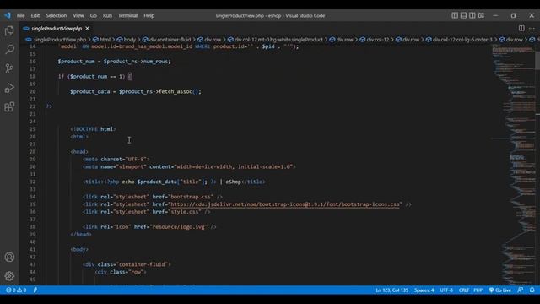Click the window title text in title bar

pyautogui.click(x=270, y=15)
